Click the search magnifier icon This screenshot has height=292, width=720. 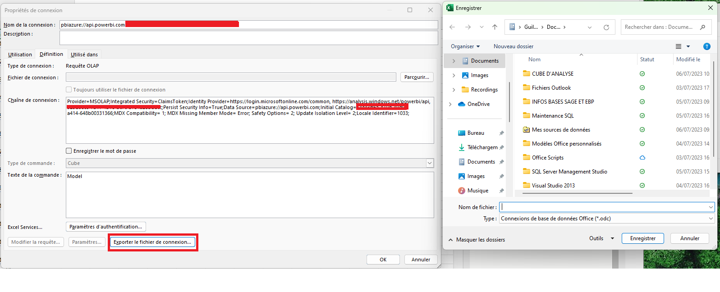tap(702, 27)
